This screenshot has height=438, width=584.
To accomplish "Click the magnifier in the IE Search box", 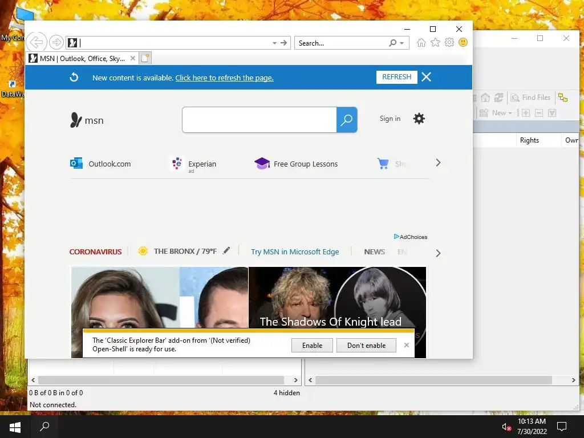I will click(392, 43).
